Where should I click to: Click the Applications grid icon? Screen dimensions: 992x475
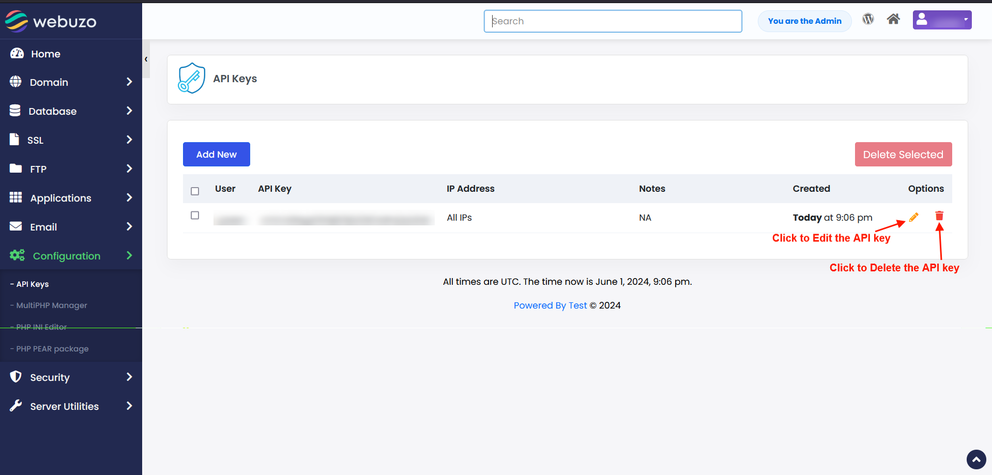pyautogui.click(x=16, y=197)
